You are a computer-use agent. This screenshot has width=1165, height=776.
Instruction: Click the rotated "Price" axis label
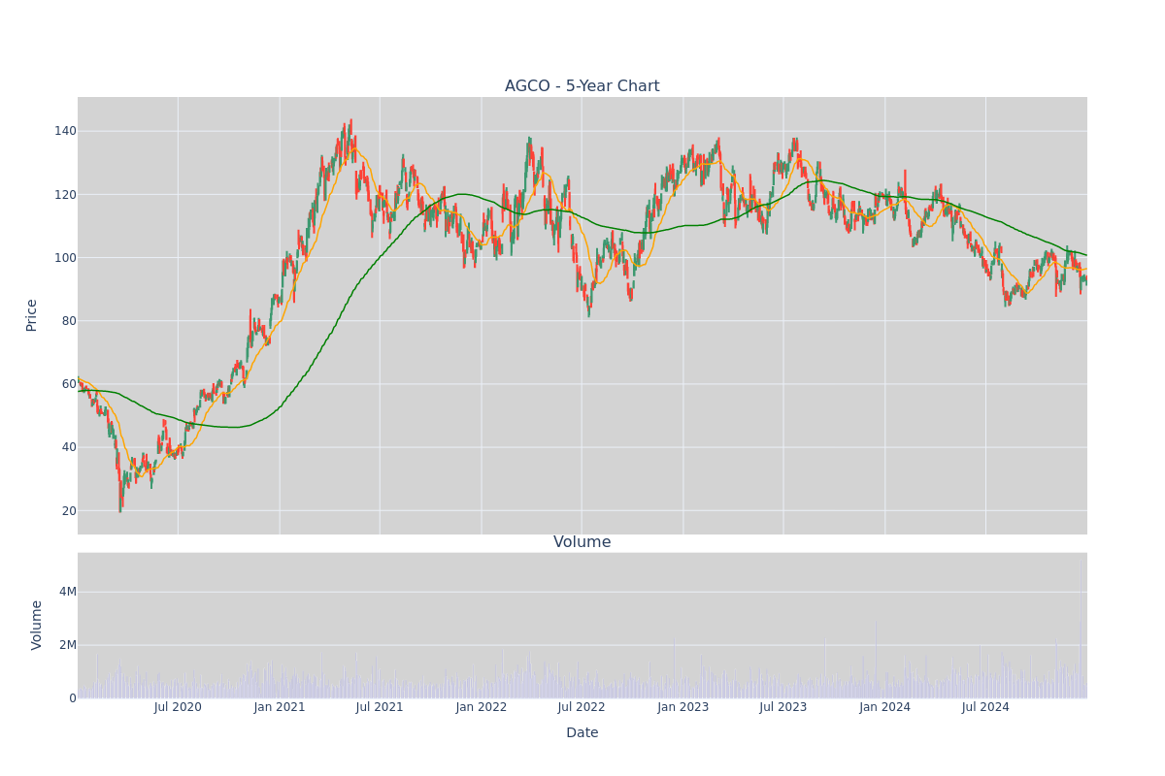(x=31, y=315)
